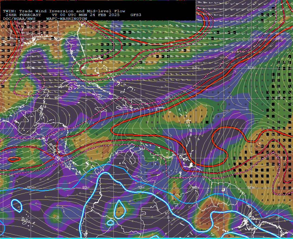Image resolution: width=293 pixels, height=239 pixels.
Task: Click the circulation center swirl in the eastern Atlantic
Action: tap(259, 143)
